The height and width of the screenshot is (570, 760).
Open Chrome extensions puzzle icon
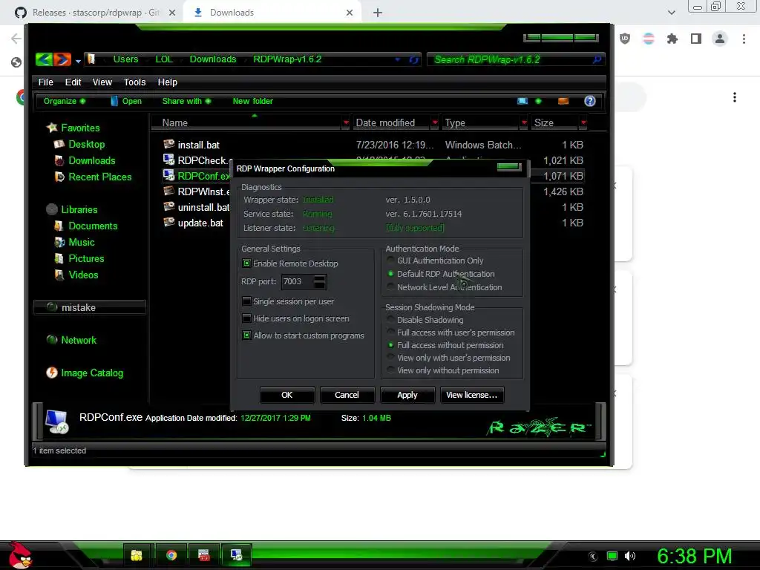coord(672,39)
